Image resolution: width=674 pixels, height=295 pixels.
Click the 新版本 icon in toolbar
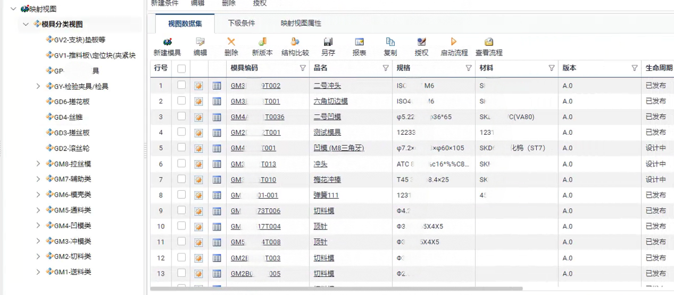tap(262, 42)
